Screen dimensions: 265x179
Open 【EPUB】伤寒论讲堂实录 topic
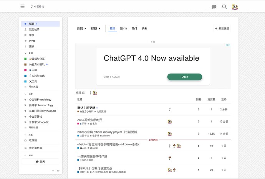[94, 168]
